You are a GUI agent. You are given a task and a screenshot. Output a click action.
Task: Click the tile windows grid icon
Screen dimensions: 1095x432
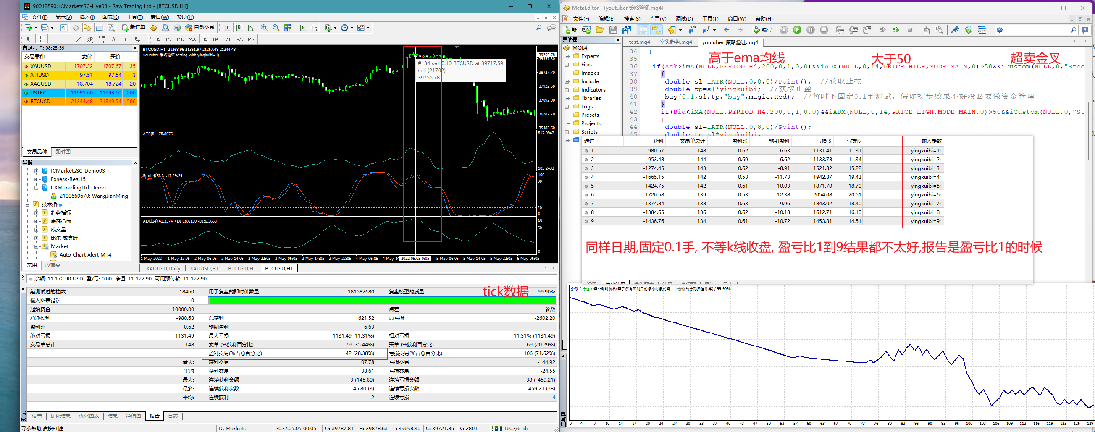point(288,28)
